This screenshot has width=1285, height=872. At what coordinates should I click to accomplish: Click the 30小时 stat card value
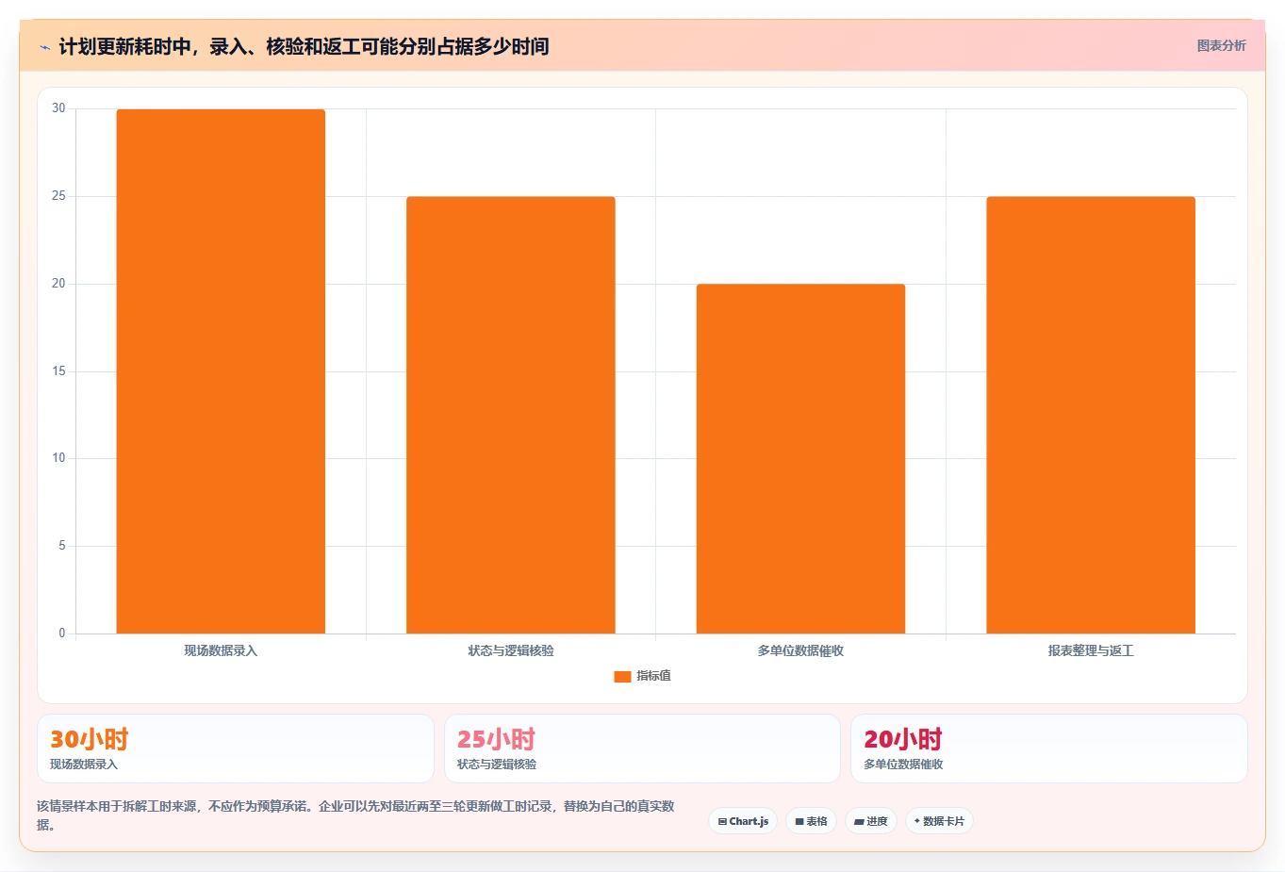tap(89, 739)
